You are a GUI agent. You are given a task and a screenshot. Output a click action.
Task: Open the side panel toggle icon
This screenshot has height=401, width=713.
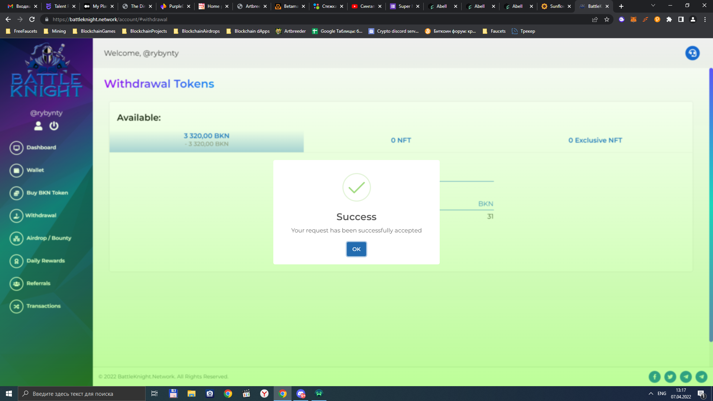(x=681, y=19)
